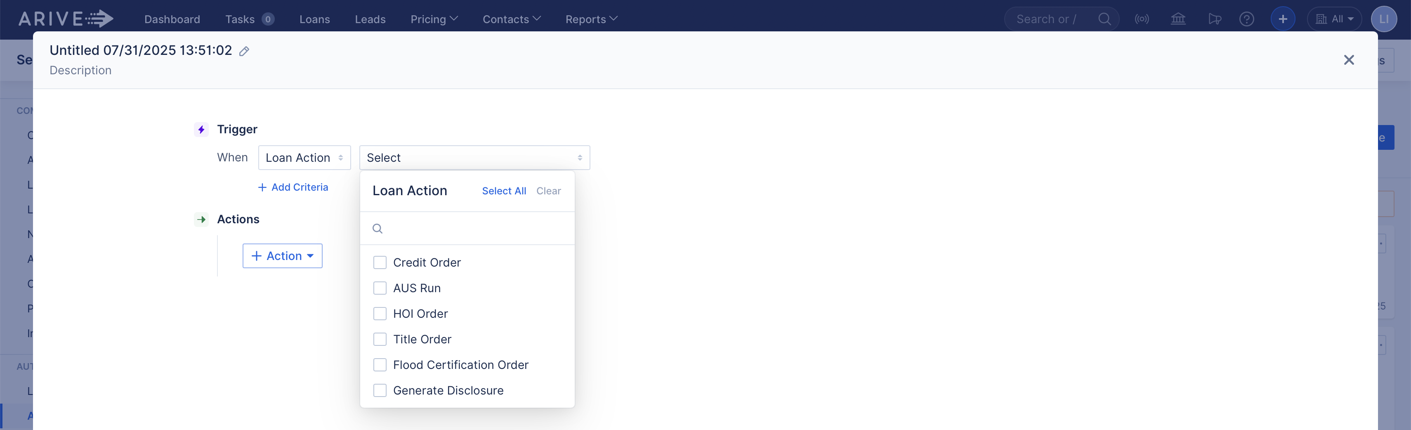Image resolution: width=1411 pixels, height=430 pixels.
Task: Click the green arrow Actions icon
Action: [201, 219]
